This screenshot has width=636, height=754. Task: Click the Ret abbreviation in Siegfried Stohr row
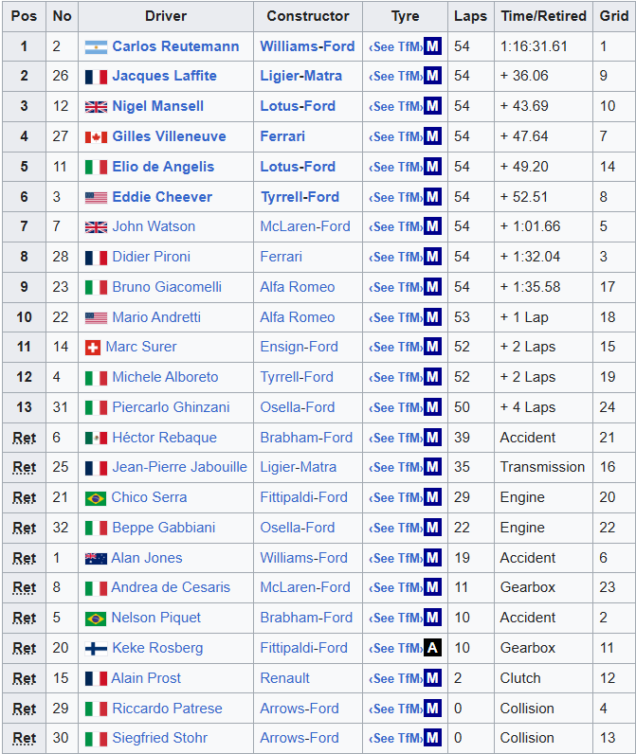point(25,738)
